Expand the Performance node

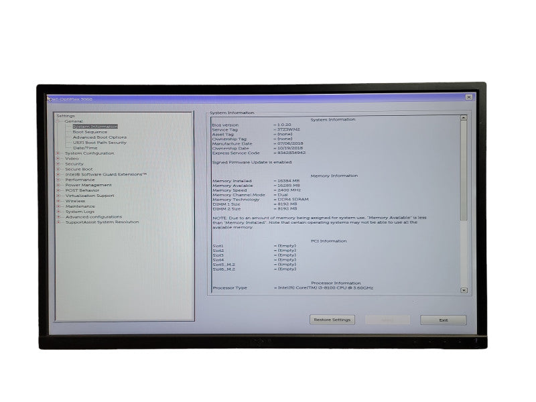[58, 180]
